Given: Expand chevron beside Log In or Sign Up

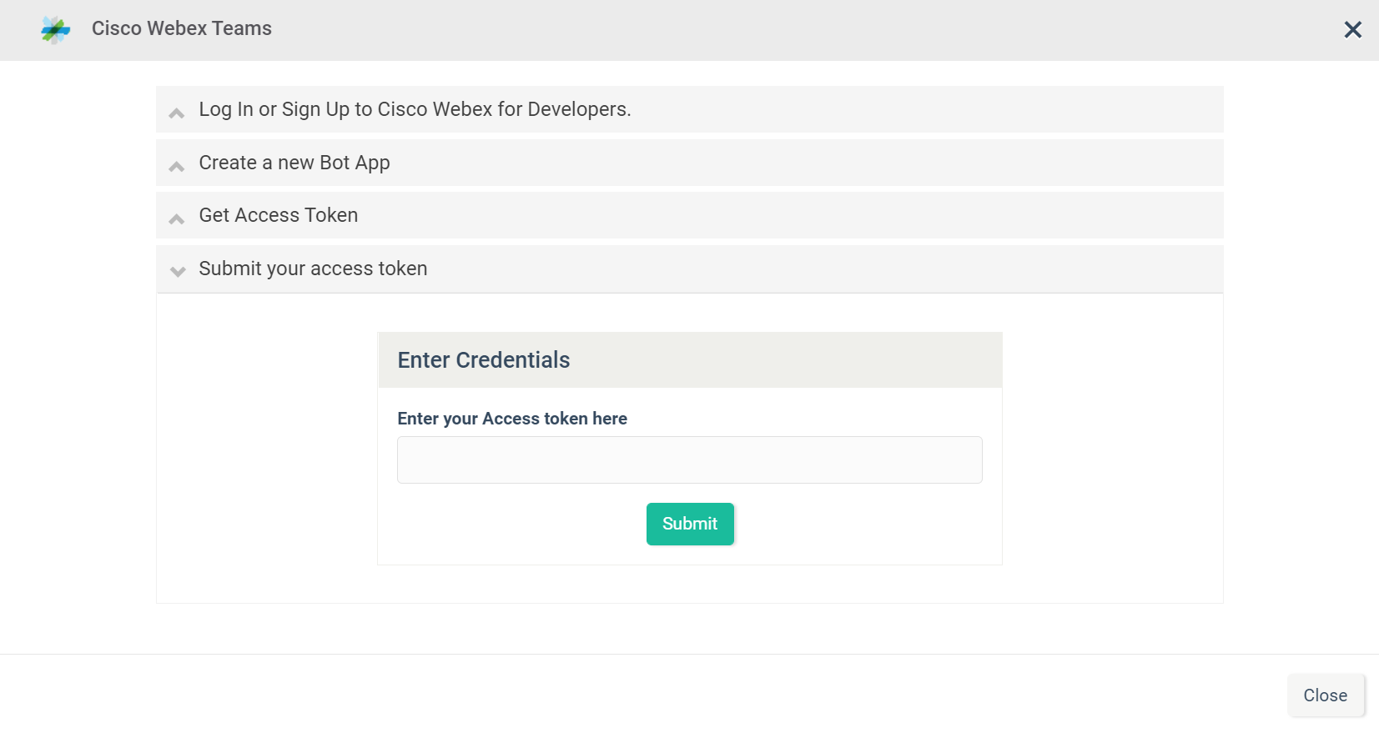Looking at the screenshot, I should (x=177, y=113).
